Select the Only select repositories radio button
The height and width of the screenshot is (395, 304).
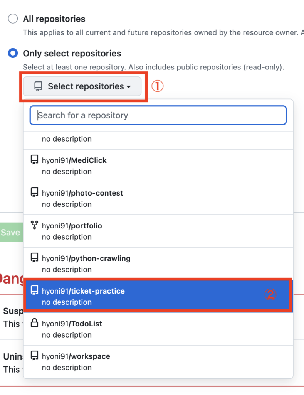pyautogui.click(x=13, y=53)
